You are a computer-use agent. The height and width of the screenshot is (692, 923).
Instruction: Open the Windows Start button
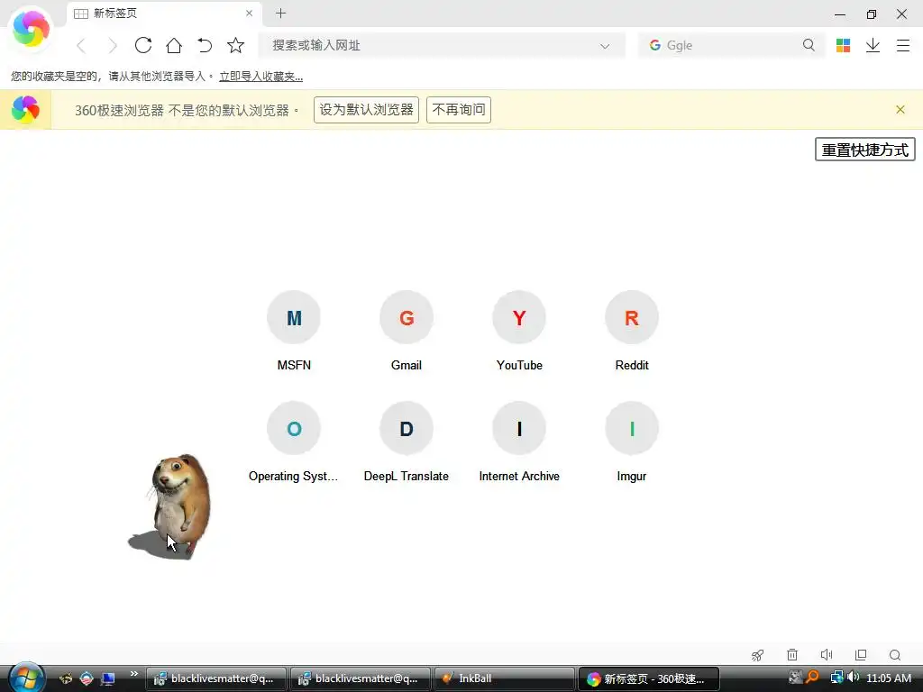(26, 678)
